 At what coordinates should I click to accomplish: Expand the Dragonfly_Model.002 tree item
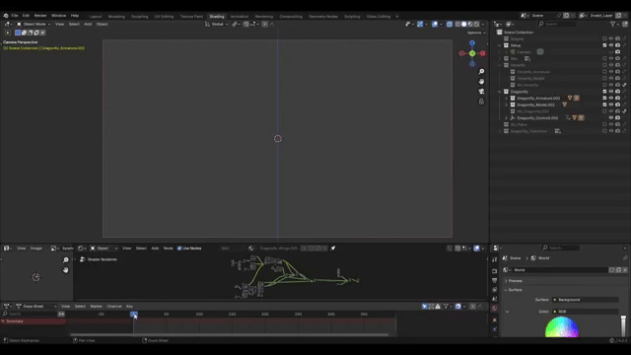pyautogui.click(x=506, y=105)
